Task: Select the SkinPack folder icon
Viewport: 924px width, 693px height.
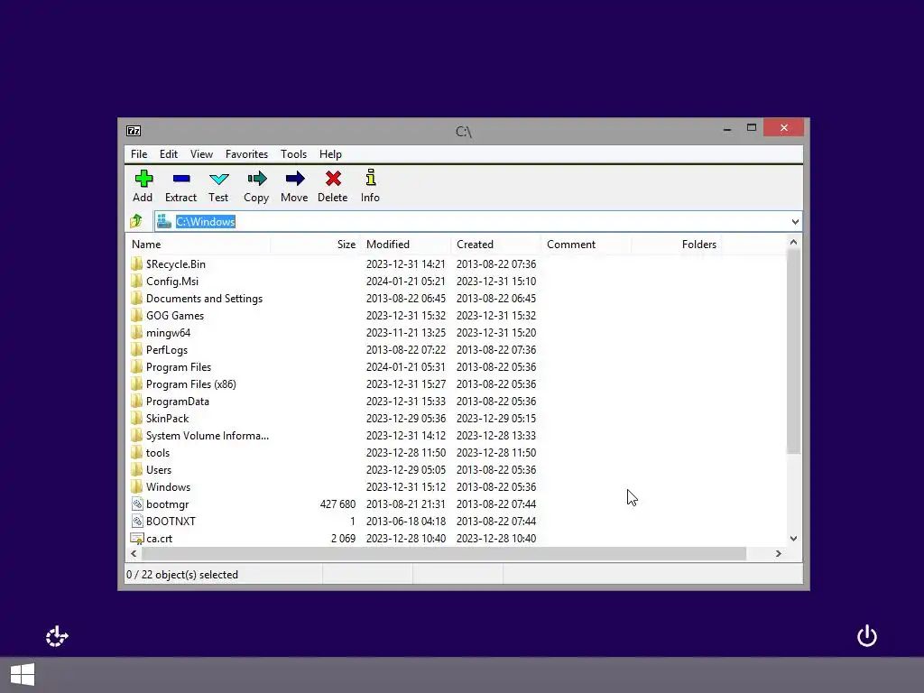Action: 137,419
